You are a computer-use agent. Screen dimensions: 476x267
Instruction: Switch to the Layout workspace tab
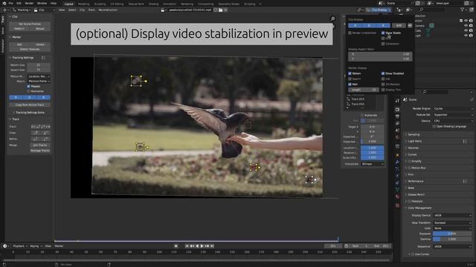click(x=69, y=4)
